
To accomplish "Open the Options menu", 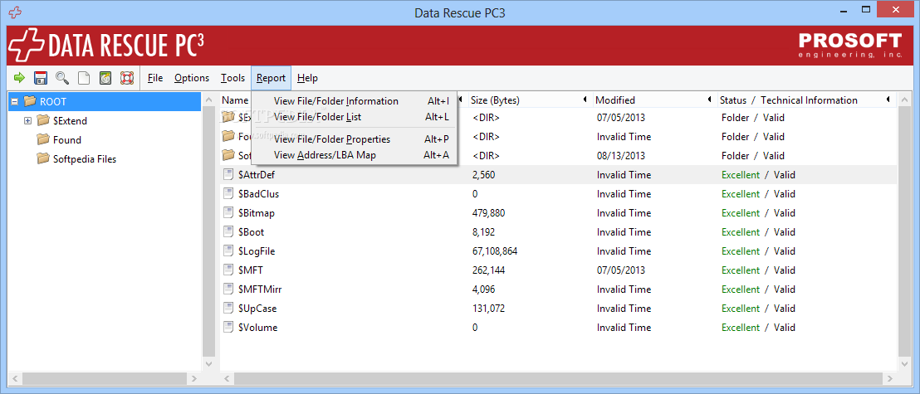I will (x=192, y=78).
